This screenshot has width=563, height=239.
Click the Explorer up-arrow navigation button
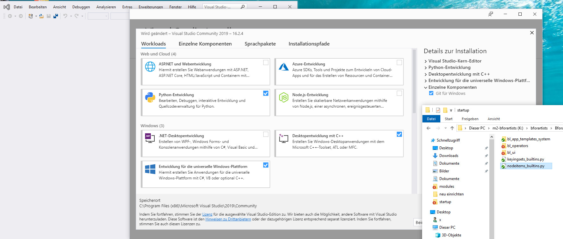point(452,128)
